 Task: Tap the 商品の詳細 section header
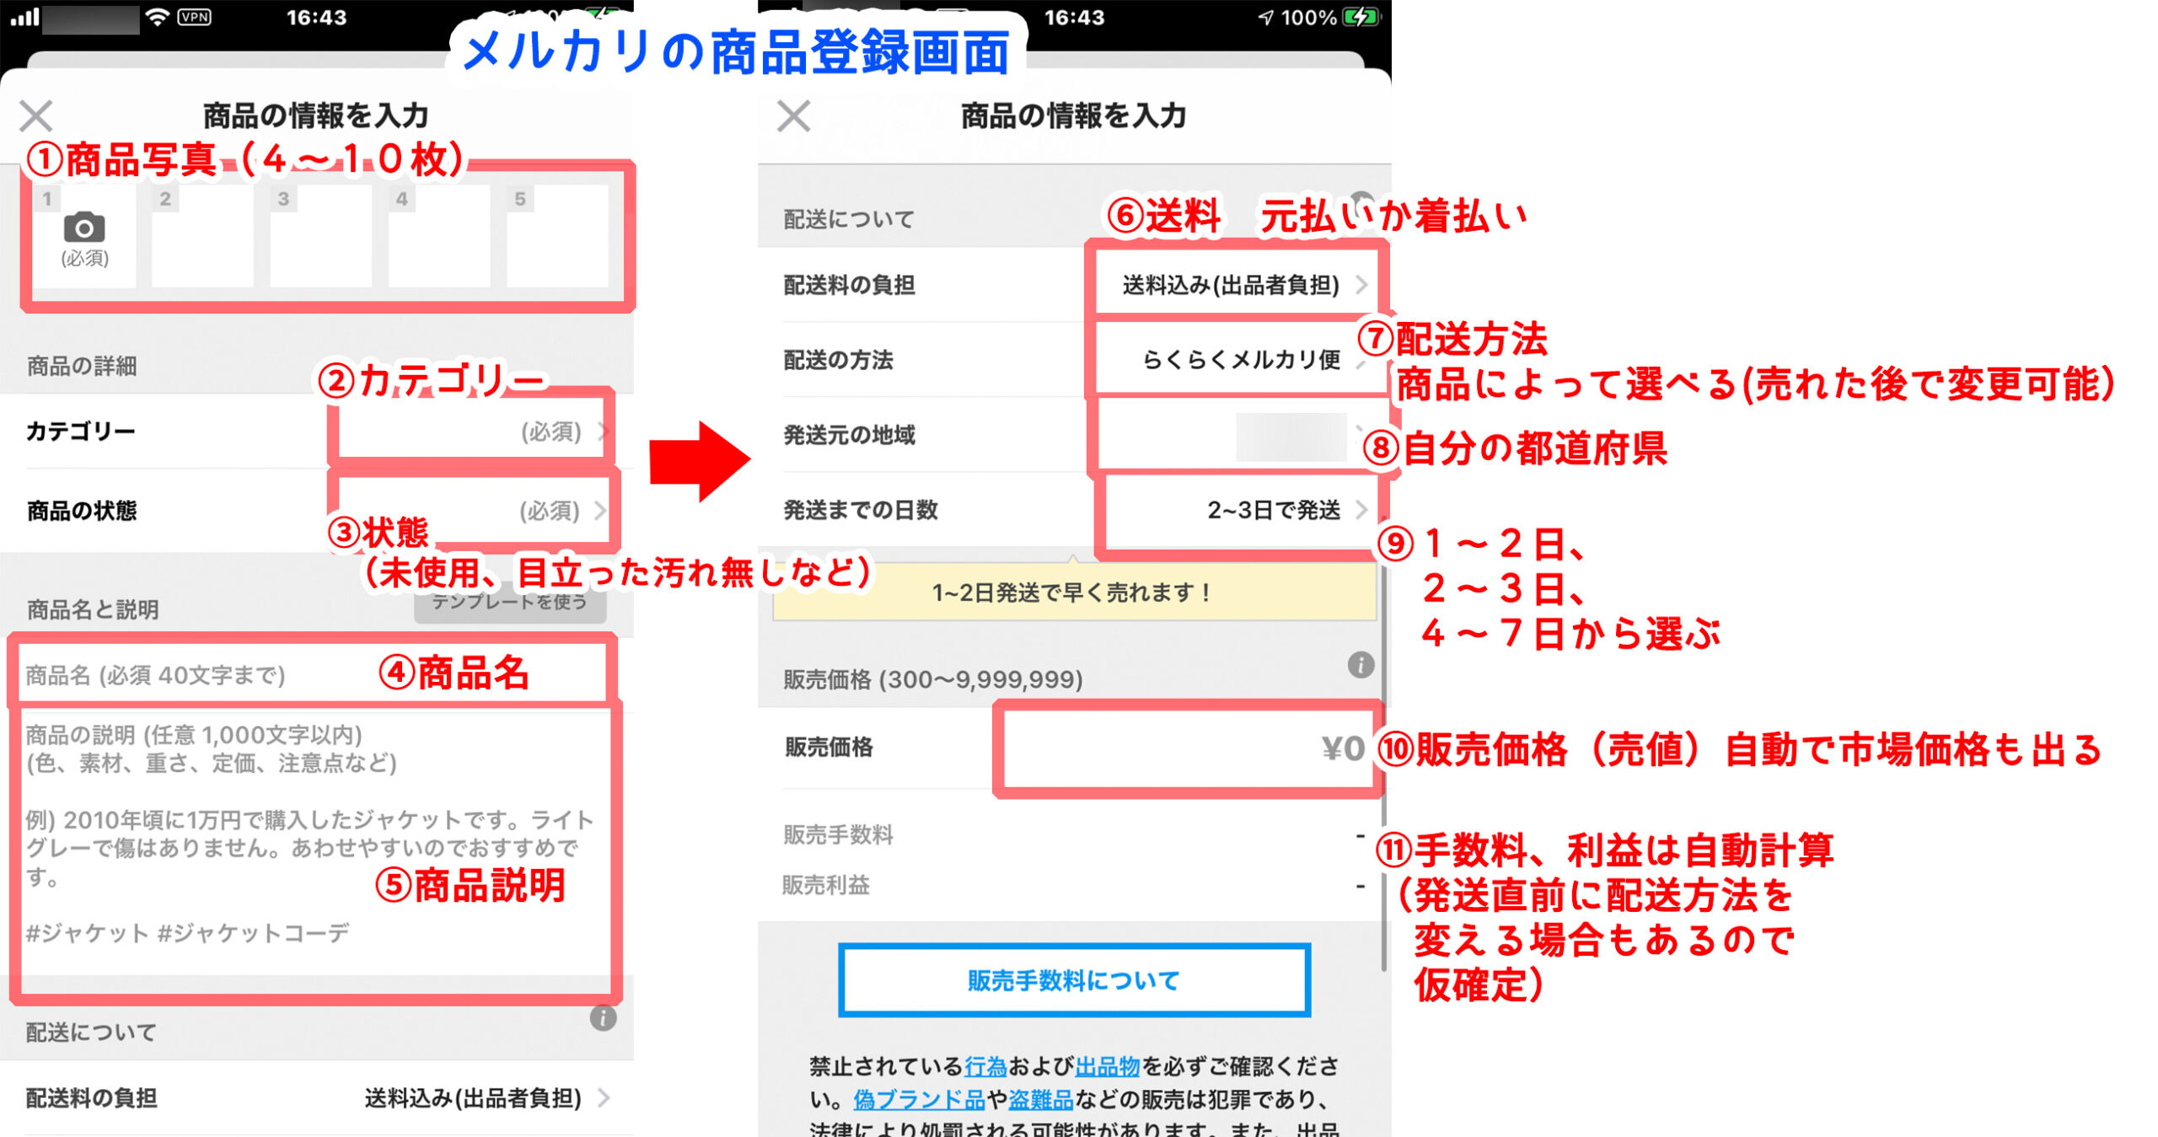[82, 366]
